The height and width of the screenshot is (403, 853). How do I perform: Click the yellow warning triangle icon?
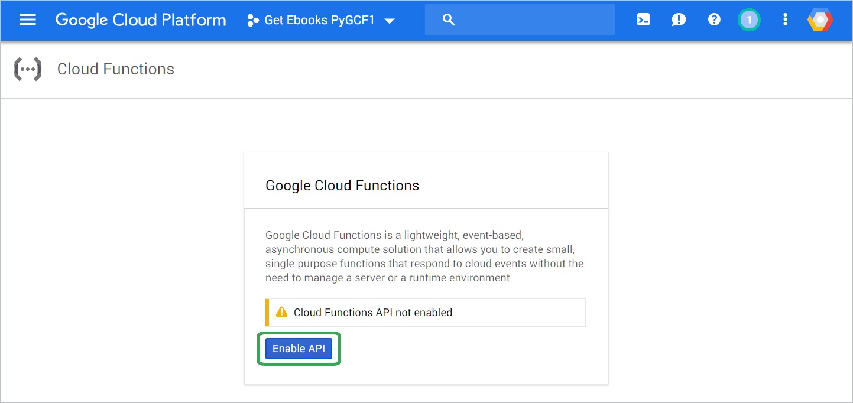click(x=282, y=312)
